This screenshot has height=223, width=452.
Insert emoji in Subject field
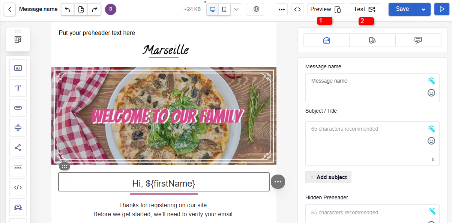(x=431, y=141)
